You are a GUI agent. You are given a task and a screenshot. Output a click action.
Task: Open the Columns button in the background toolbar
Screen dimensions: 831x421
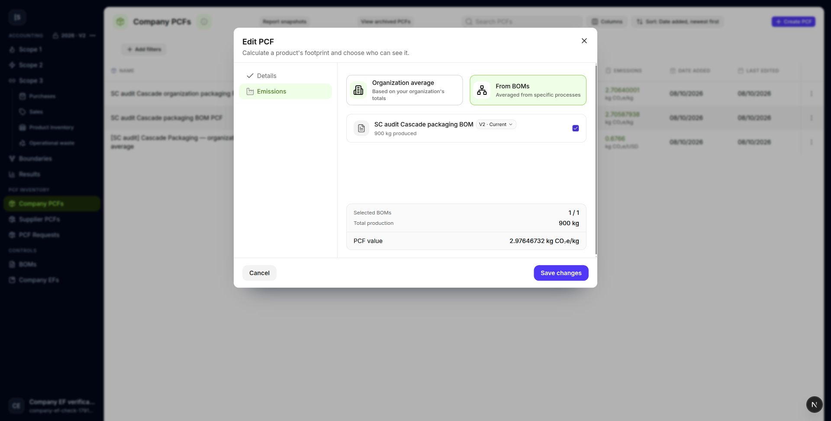(x=607, y=22)
